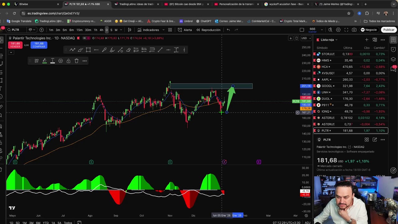Enter fullscreen chart mode
398x224 pixels.
[346, 30]
